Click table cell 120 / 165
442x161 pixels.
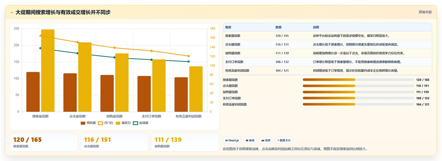point(282,36)
